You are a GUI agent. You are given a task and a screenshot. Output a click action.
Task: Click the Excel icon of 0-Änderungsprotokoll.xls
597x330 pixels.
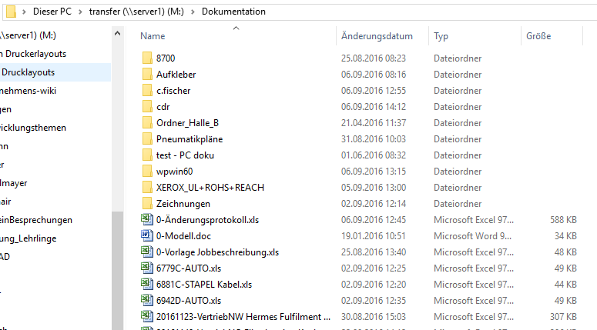point(148,220)
